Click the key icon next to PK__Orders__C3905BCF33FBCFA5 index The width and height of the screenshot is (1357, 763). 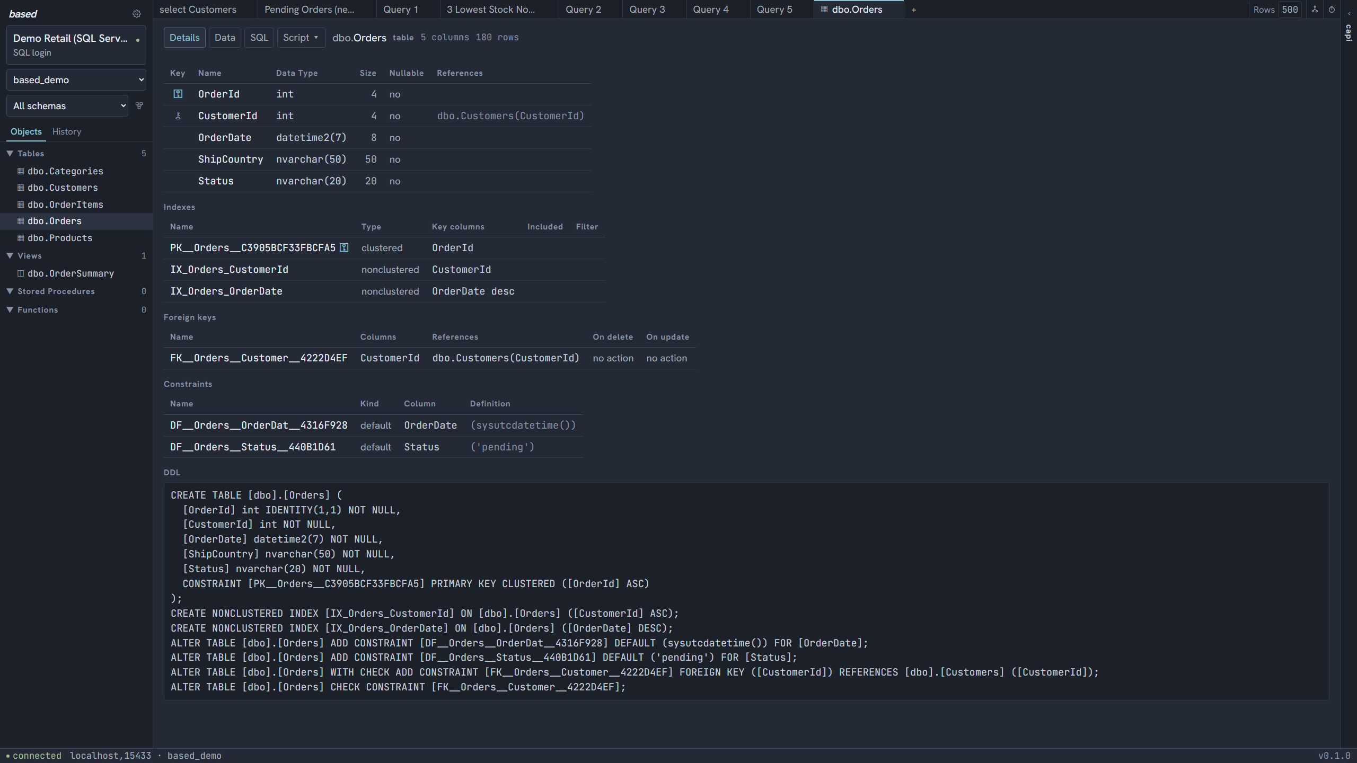[344, 247]
